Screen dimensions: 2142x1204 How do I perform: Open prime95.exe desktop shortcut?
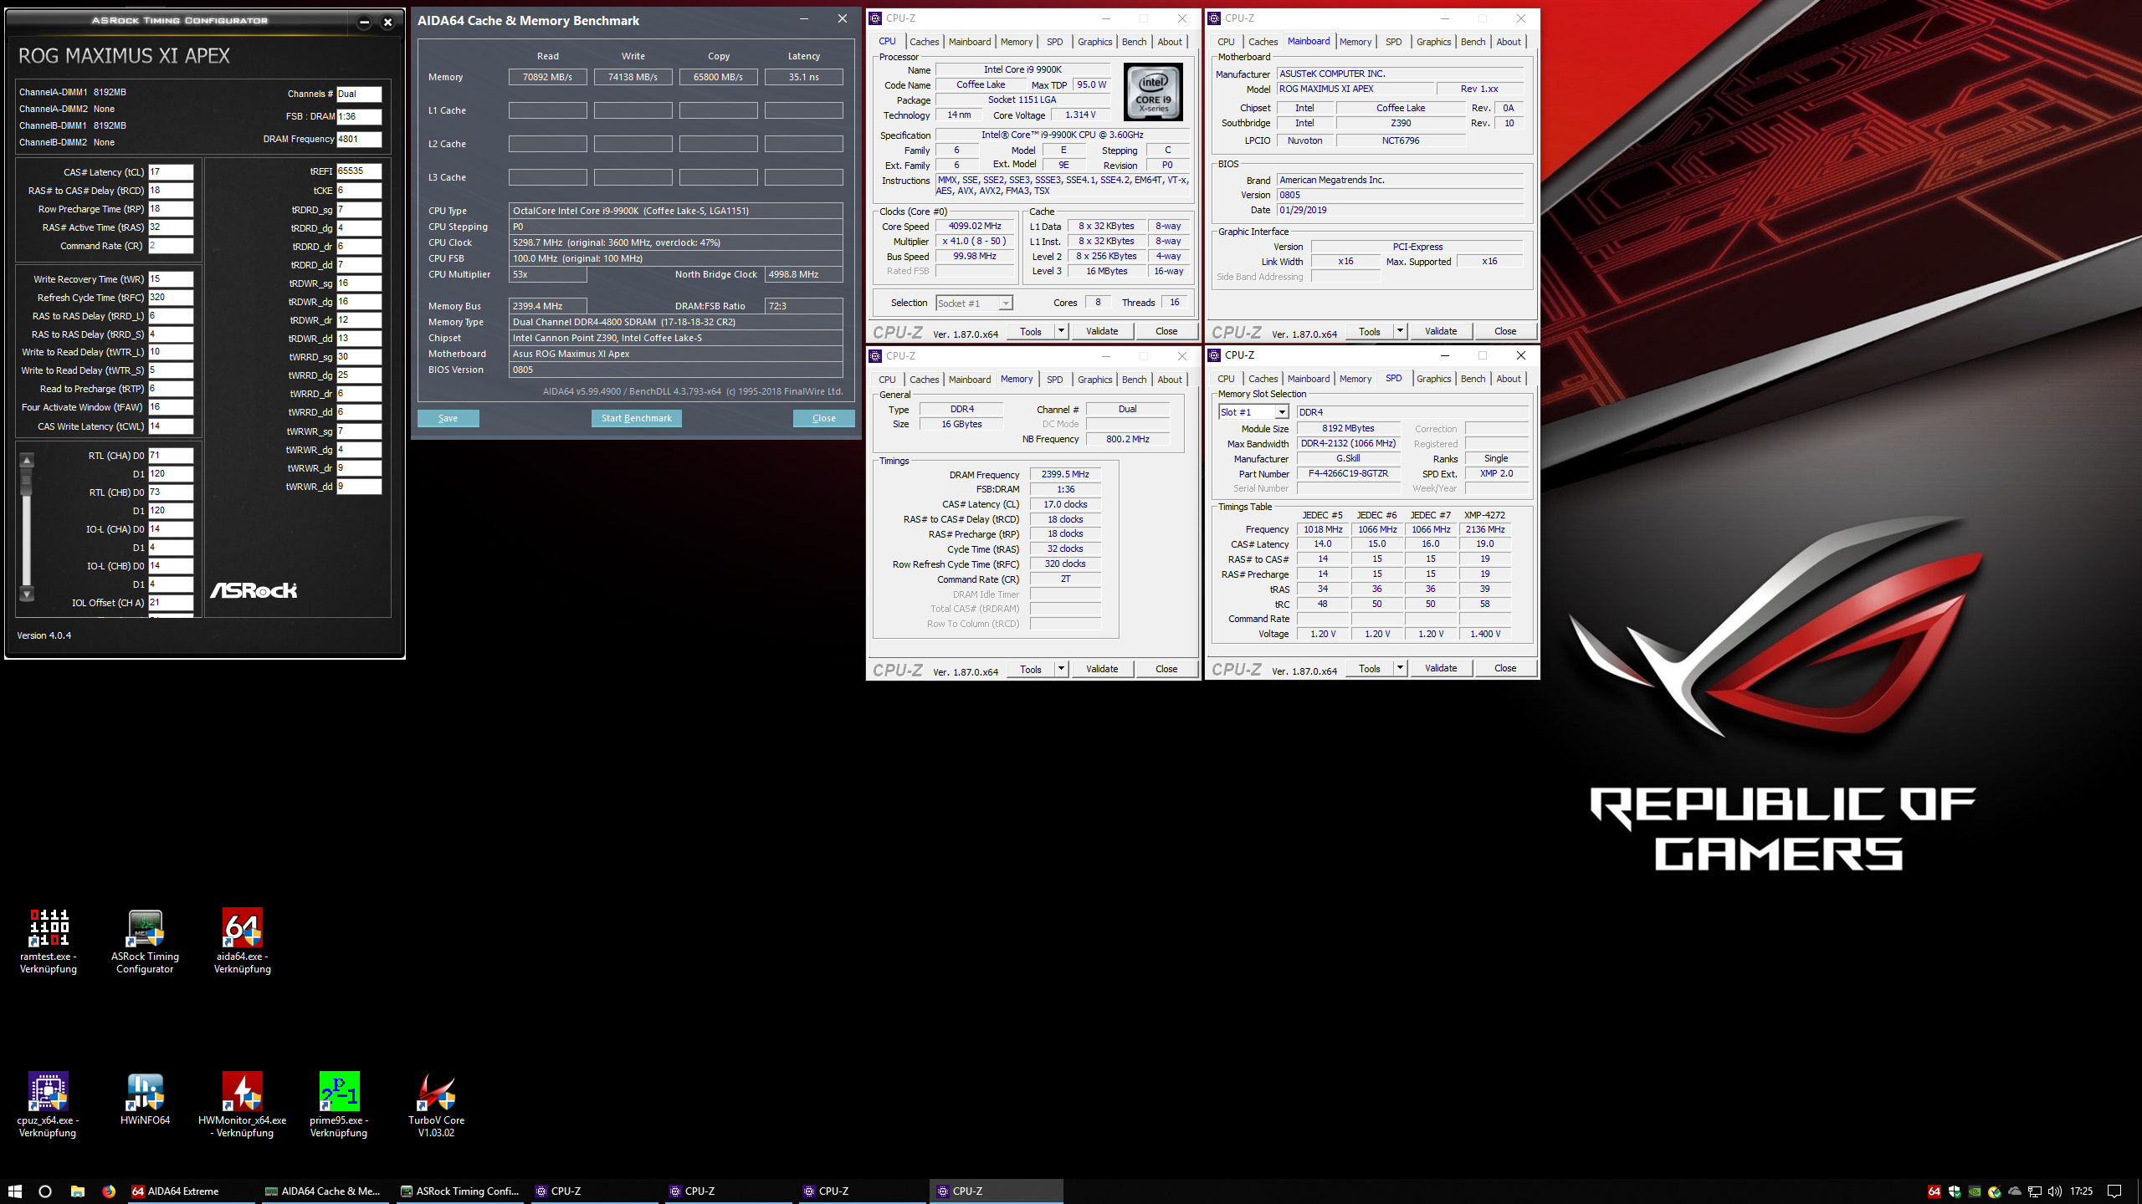coord(339,1093)
